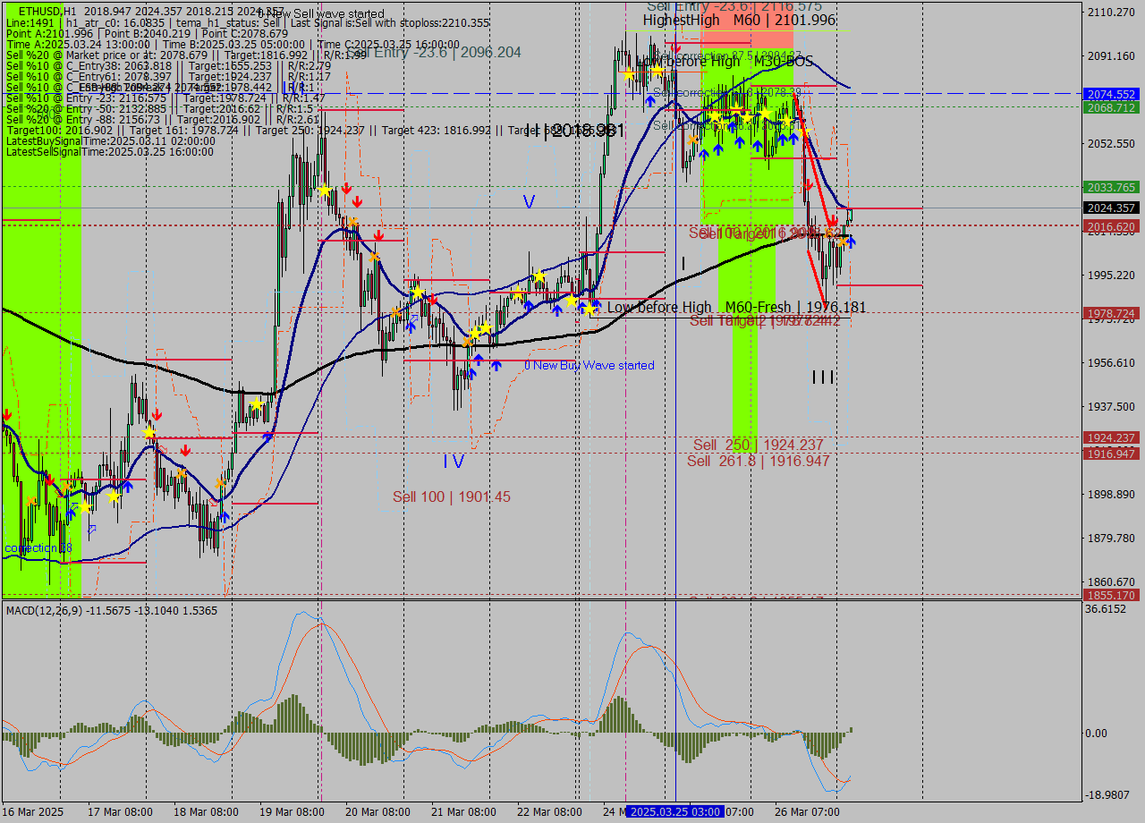Select the green 2068.712 price level tag
This screenshot has width=1145, height=823.
click(x=1110, y=107)
